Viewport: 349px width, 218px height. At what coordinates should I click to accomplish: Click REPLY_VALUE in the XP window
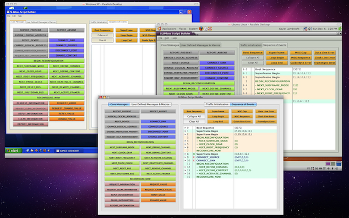[x=67, y=113]
